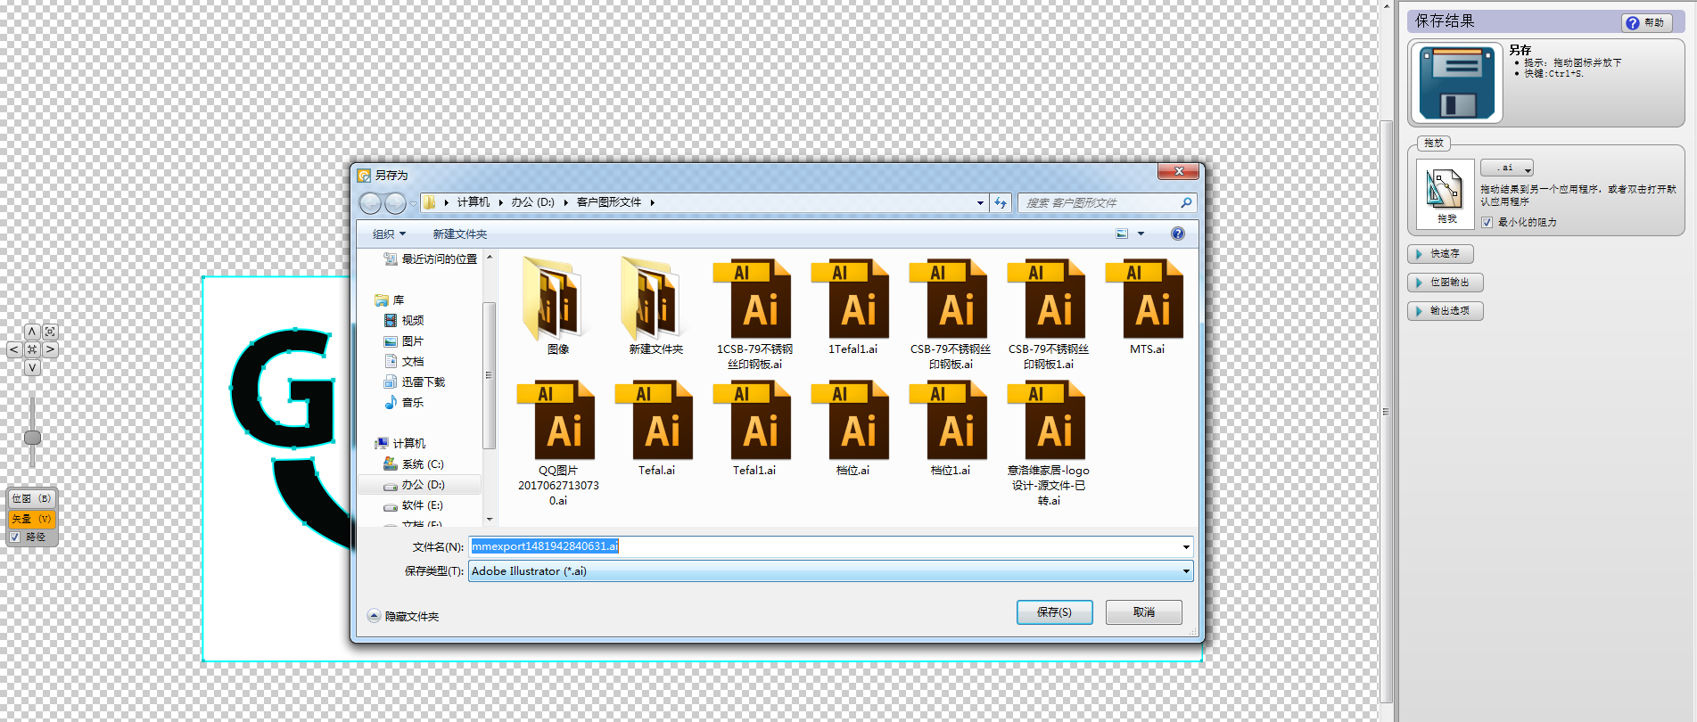Click the fit-to-screen zoom icon
The width and height of the screenshot is (1697, 722).
(x=50, y=332)
